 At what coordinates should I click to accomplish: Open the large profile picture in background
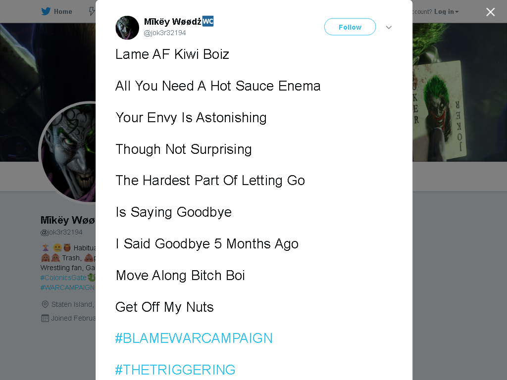67,152
